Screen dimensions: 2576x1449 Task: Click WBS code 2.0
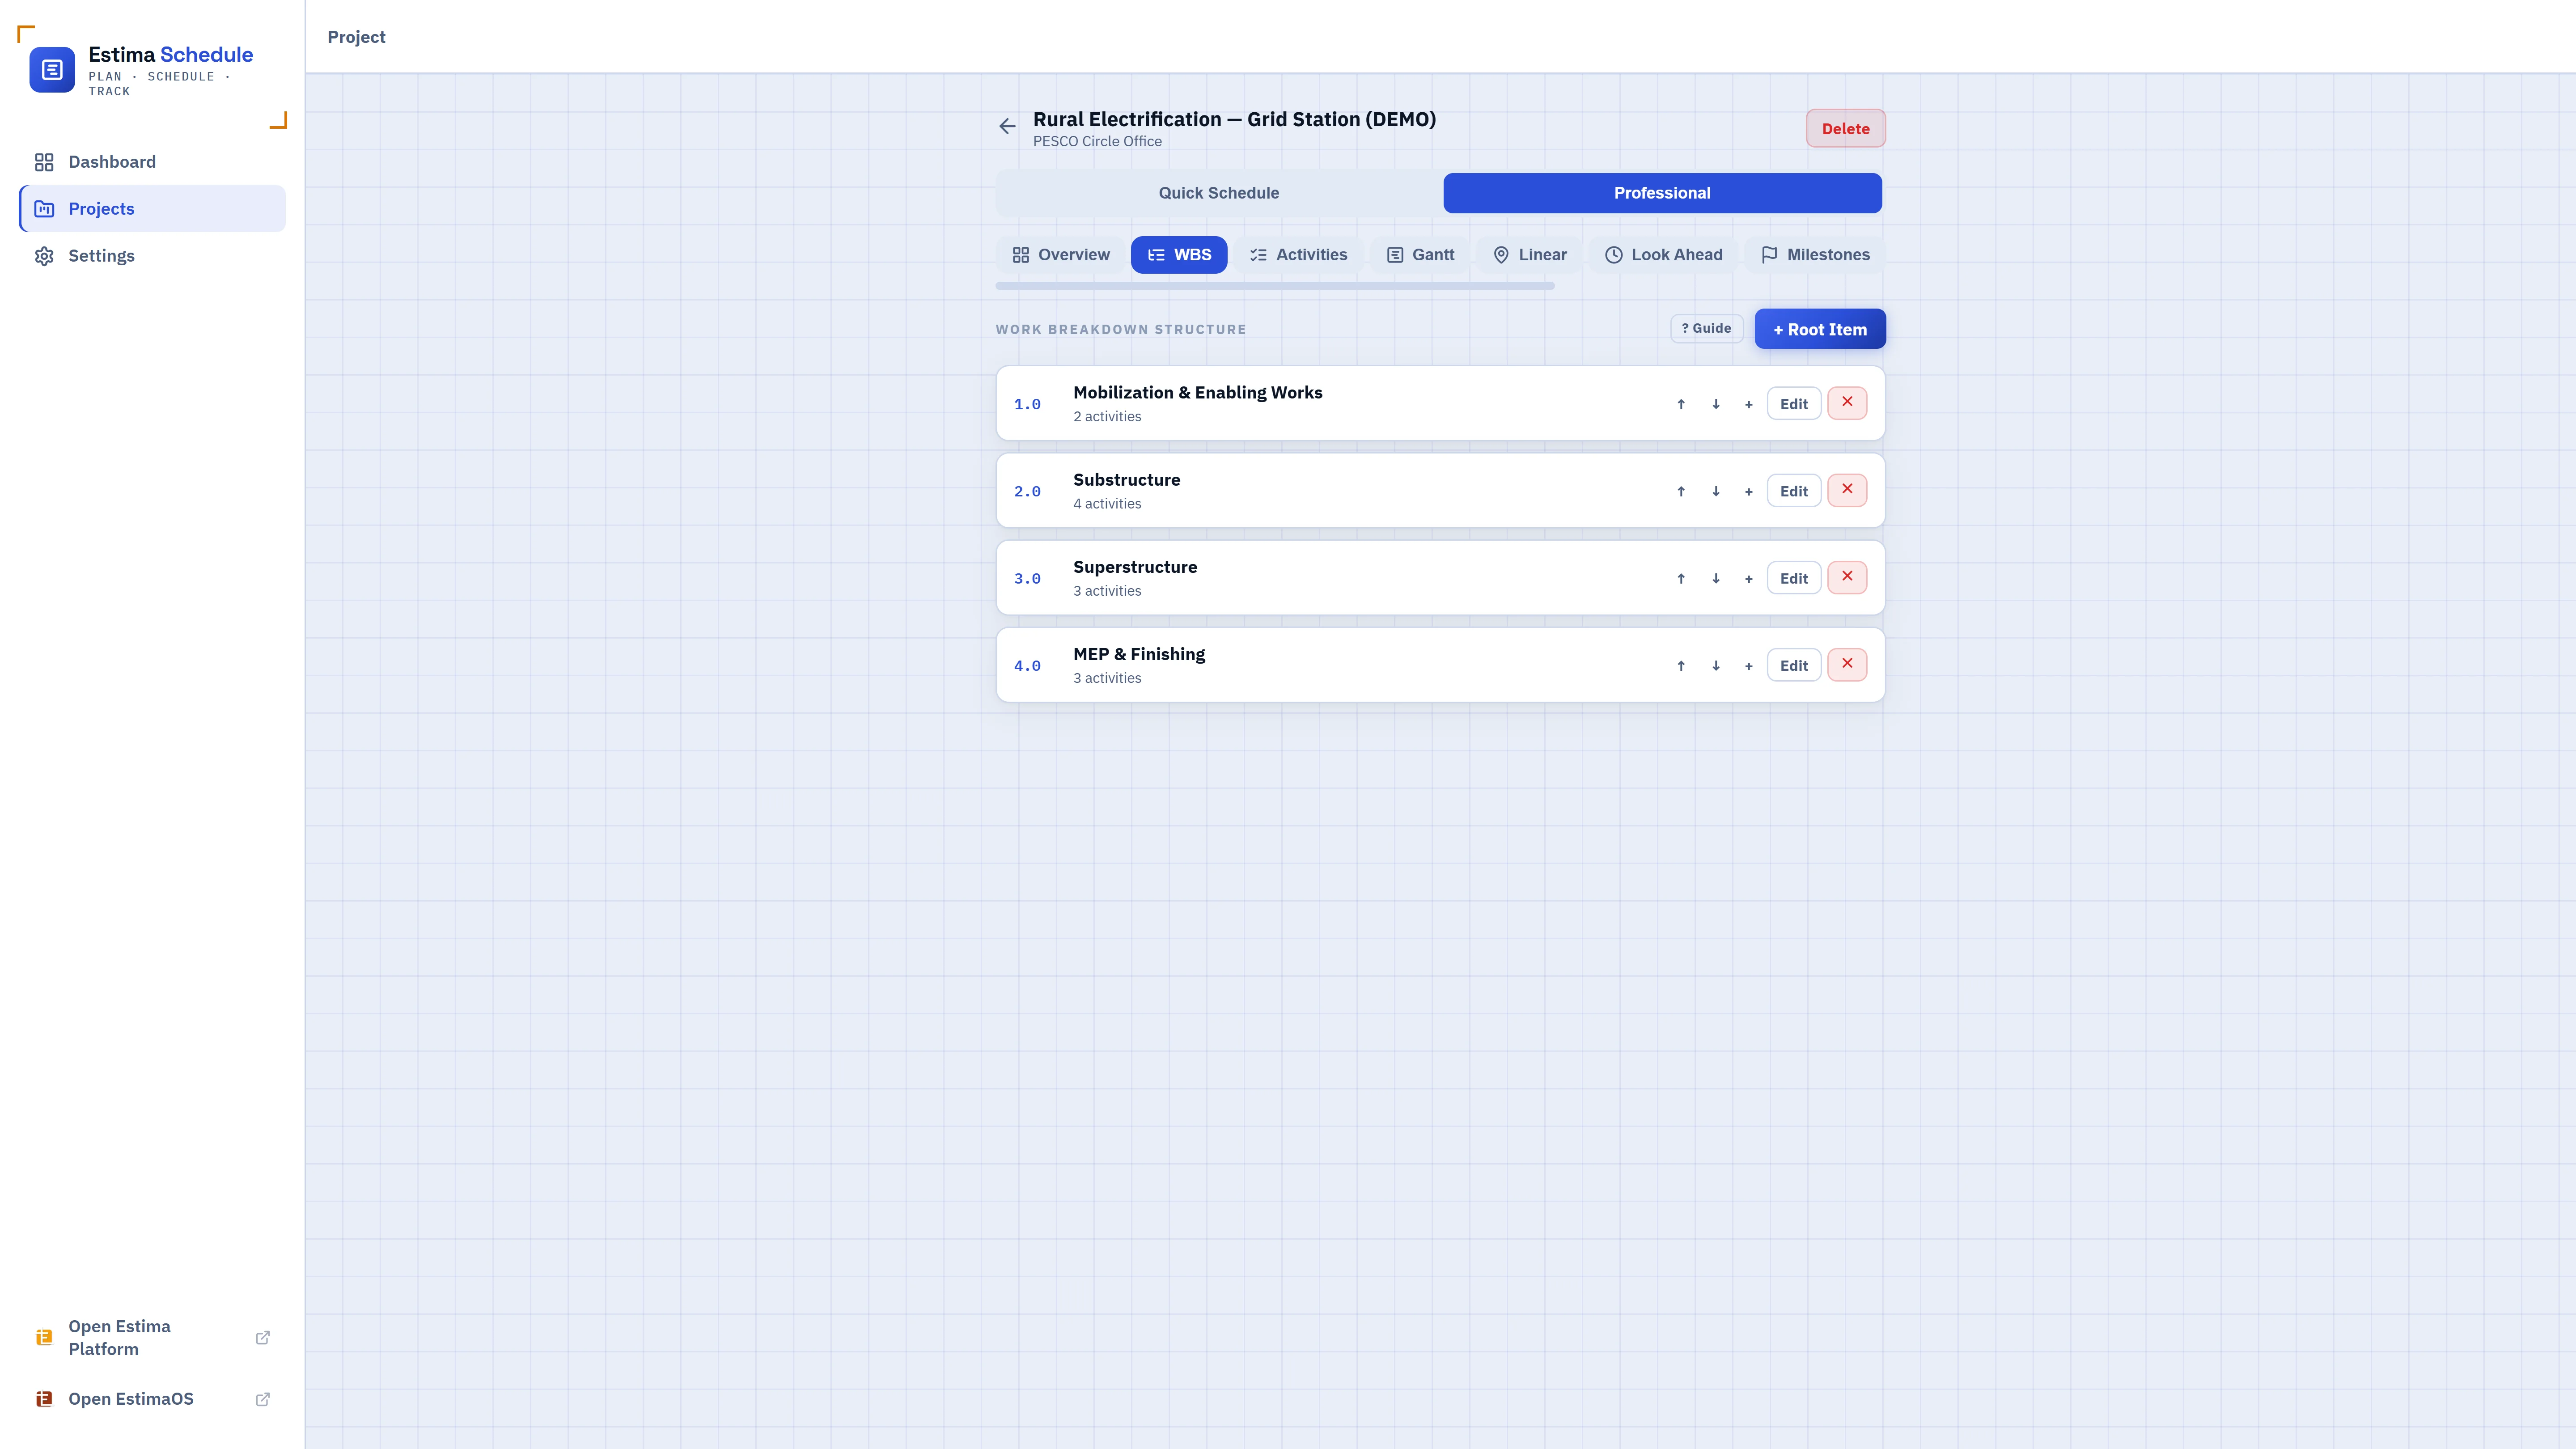point(1027,491)
